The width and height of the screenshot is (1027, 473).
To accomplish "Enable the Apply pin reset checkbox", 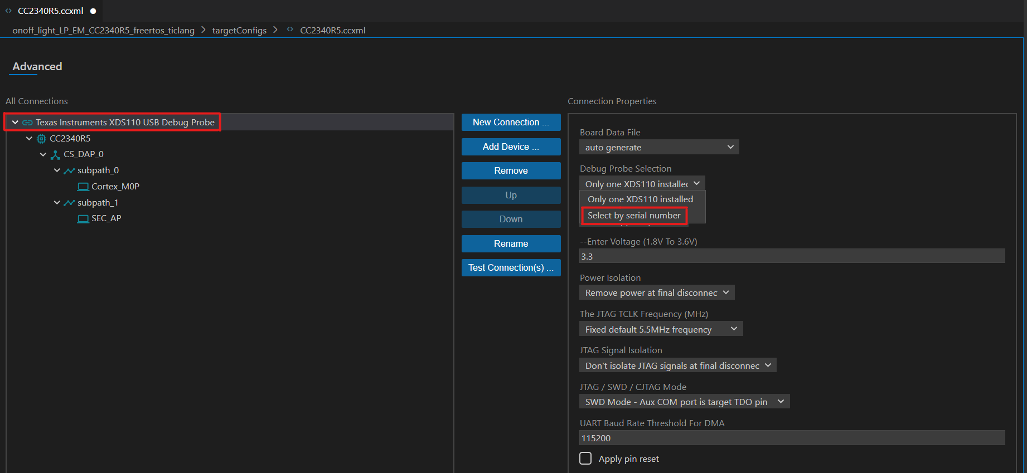I will tap(585, 459).
